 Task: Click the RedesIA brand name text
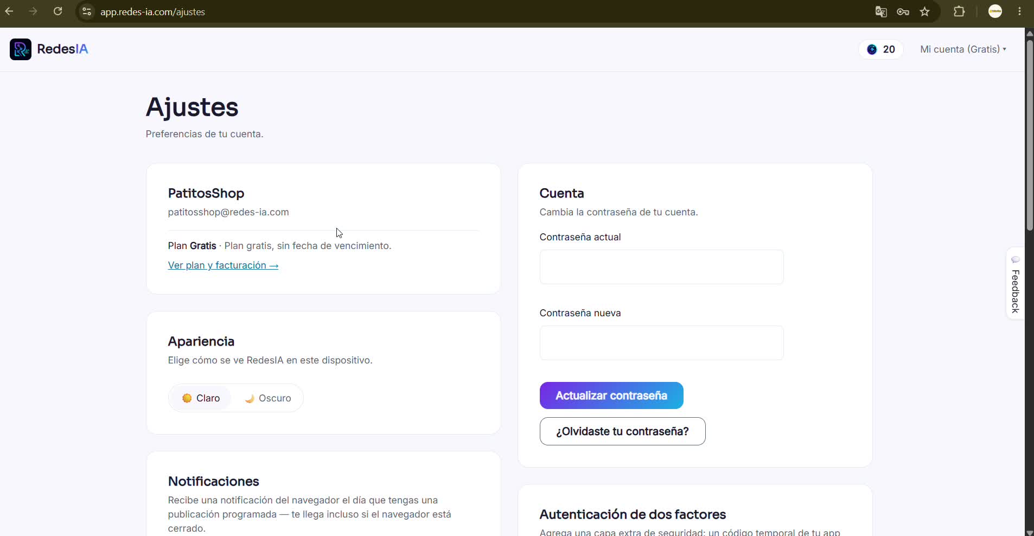click(x=62, y=49)
